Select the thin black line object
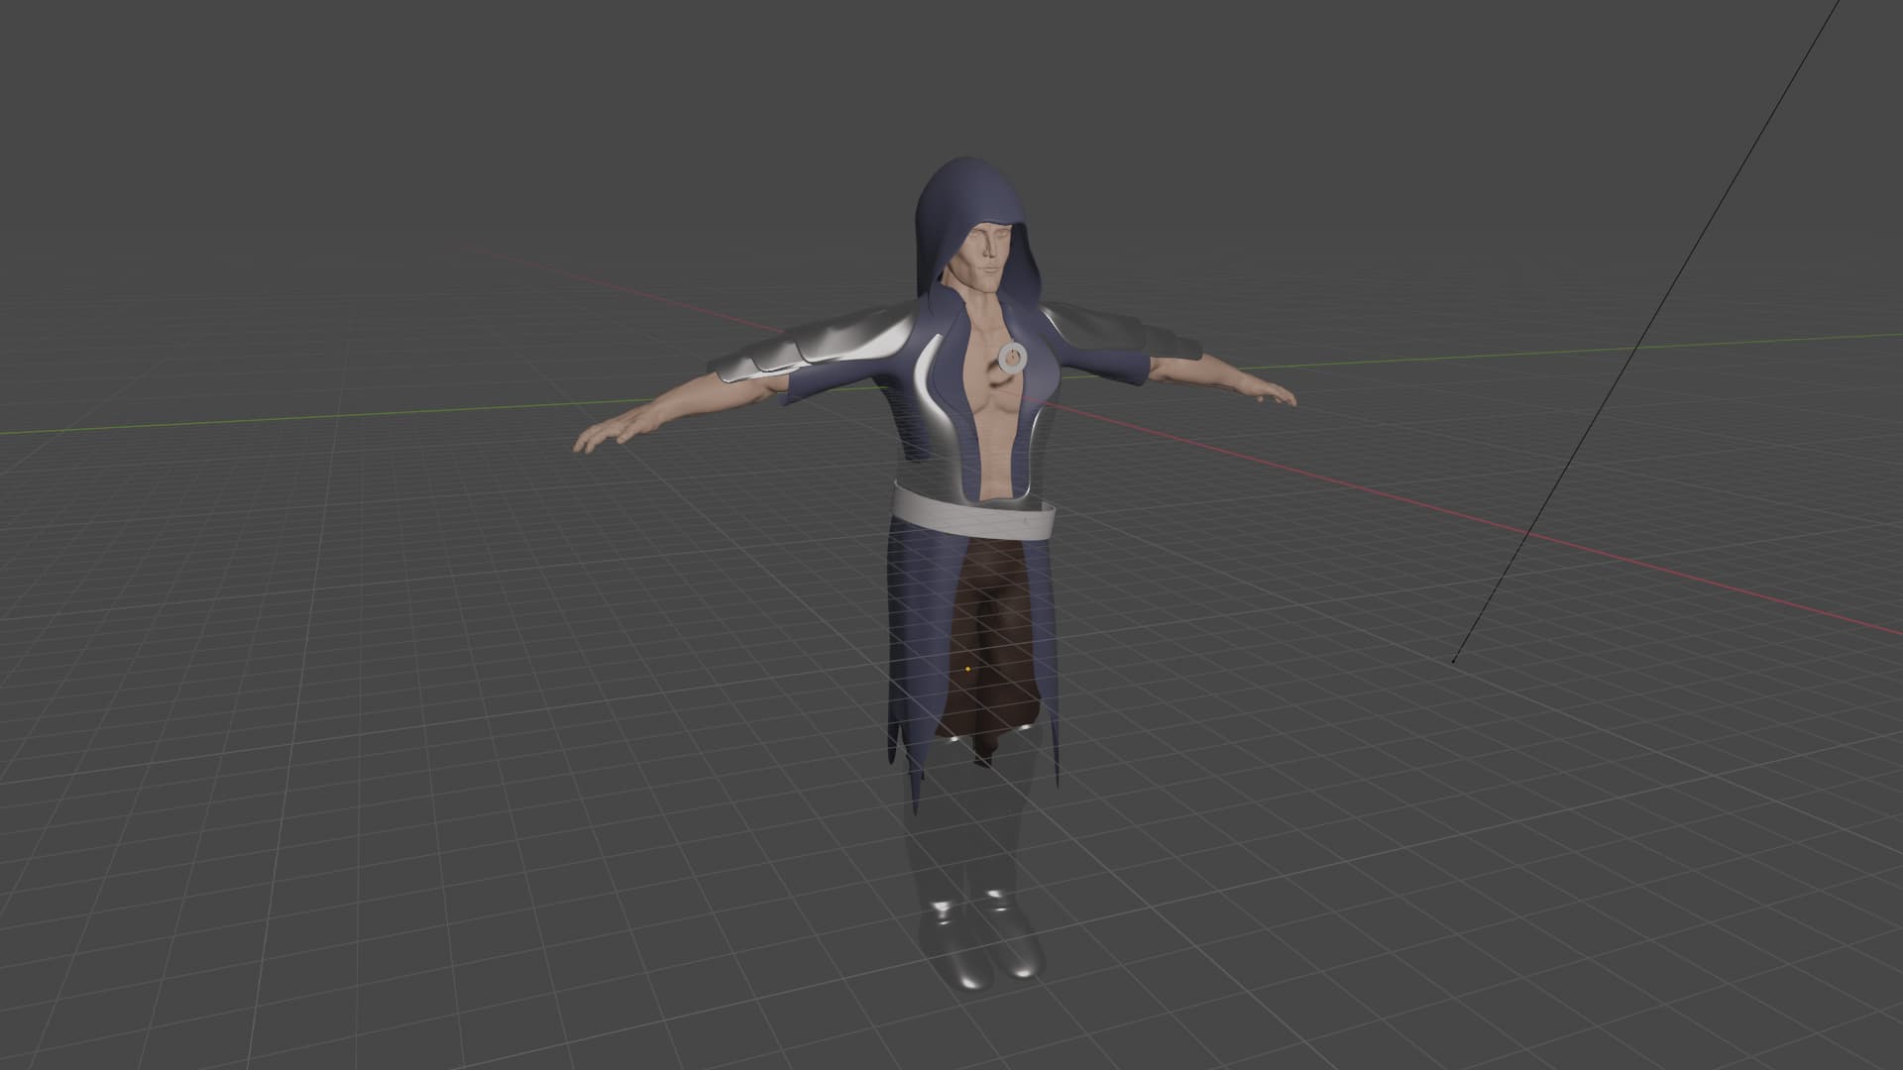This screenshot has height=1070, width=1903. tap(1645, 331)
